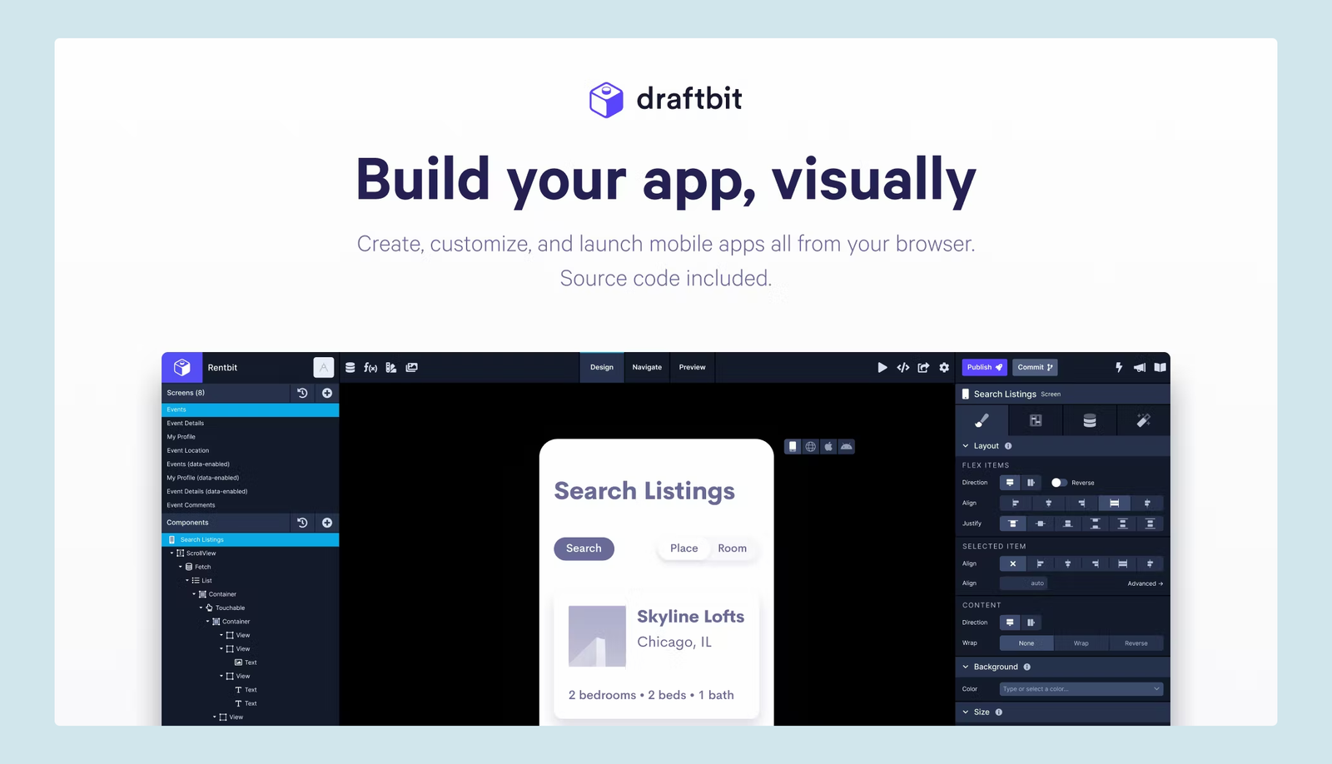Switch to the Navigate tab

point(647,367)
